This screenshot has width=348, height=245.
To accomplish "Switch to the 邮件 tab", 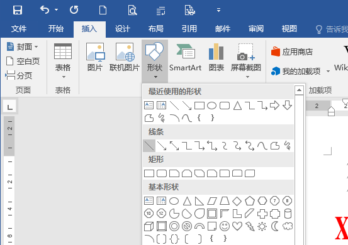I will point(223,29).
